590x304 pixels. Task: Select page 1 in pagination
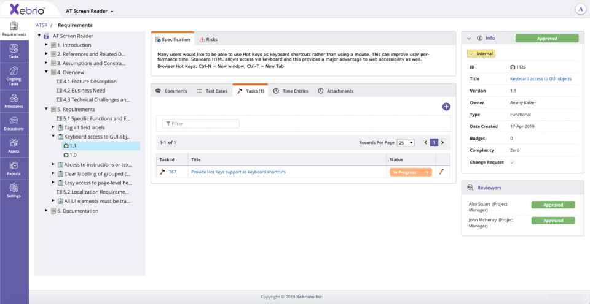coord(435,143)
